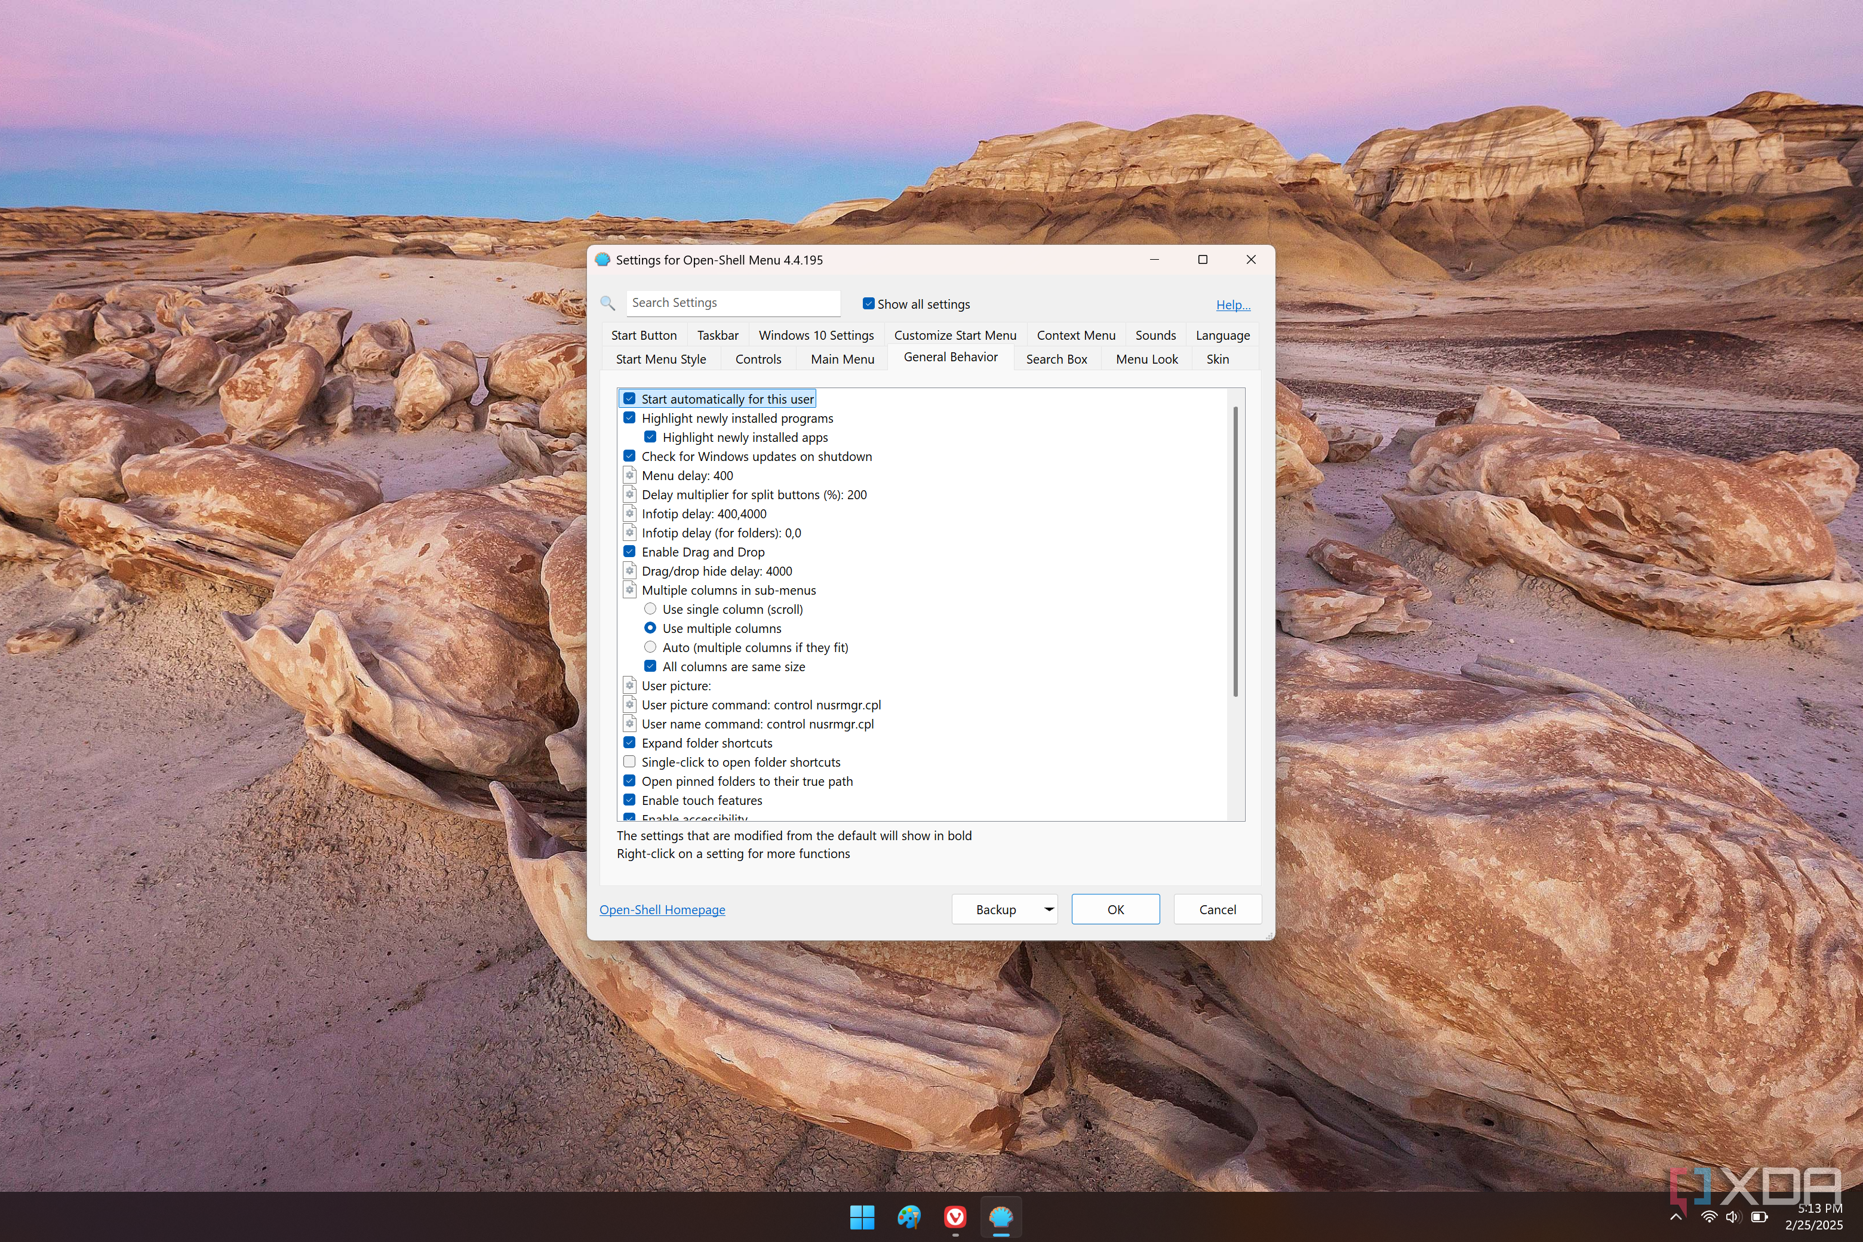Select Auto (multiple columns if they fit)

[650, 647]
